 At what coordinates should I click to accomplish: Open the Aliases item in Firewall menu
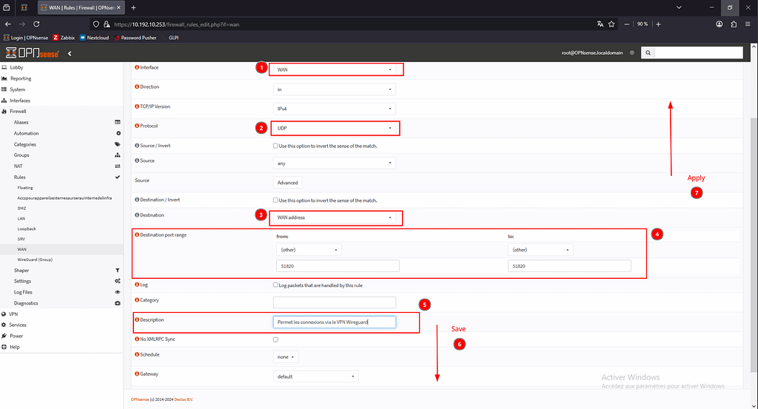pyautogui.click(x=21, y=122)
